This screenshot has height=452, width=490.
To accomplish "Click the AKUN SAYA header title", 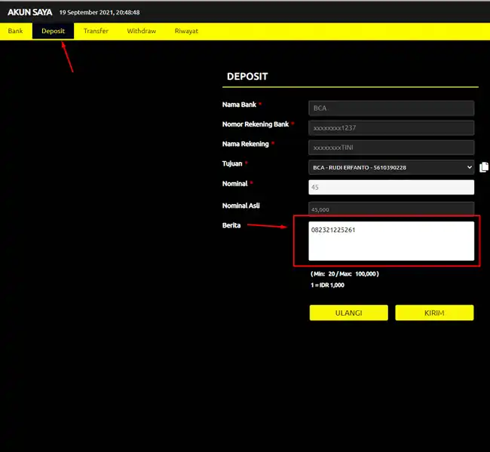I will (x=30, y=12).
